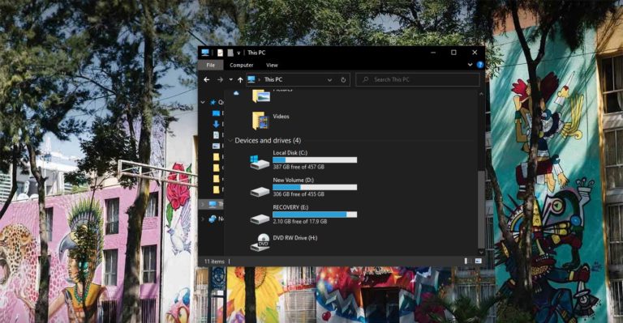Select the New Volume (D:) drive icon
623x323 pixels.
260,192
